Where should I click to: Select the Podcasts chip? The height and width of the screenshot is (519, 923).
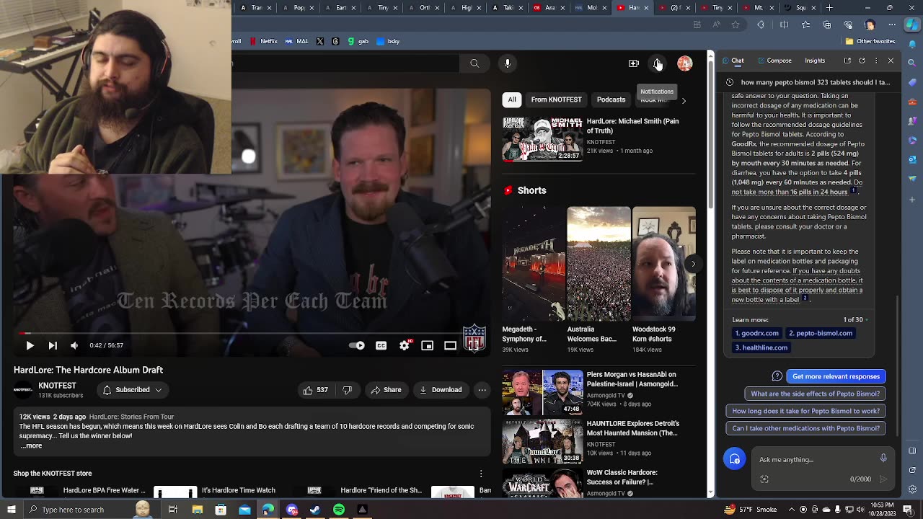point(611,99)
